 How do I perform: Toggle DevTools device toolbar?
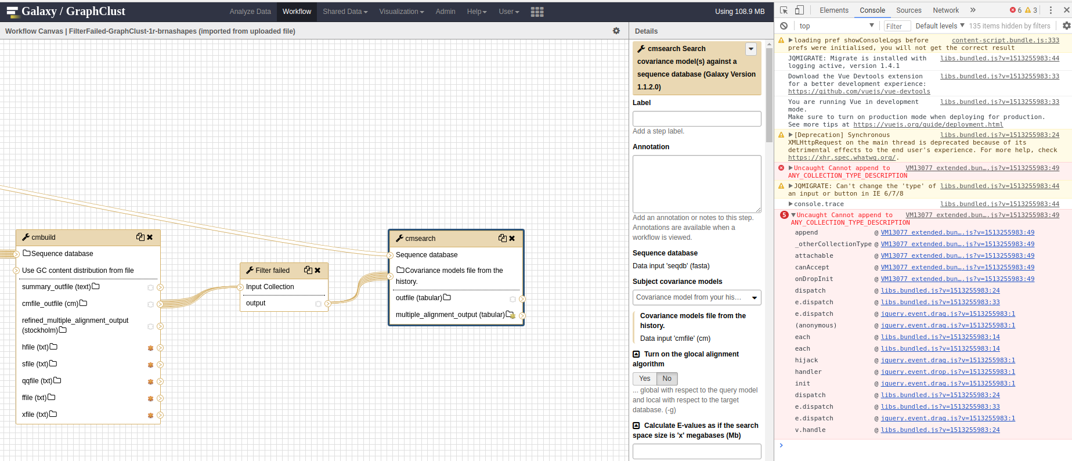(799, 10)
